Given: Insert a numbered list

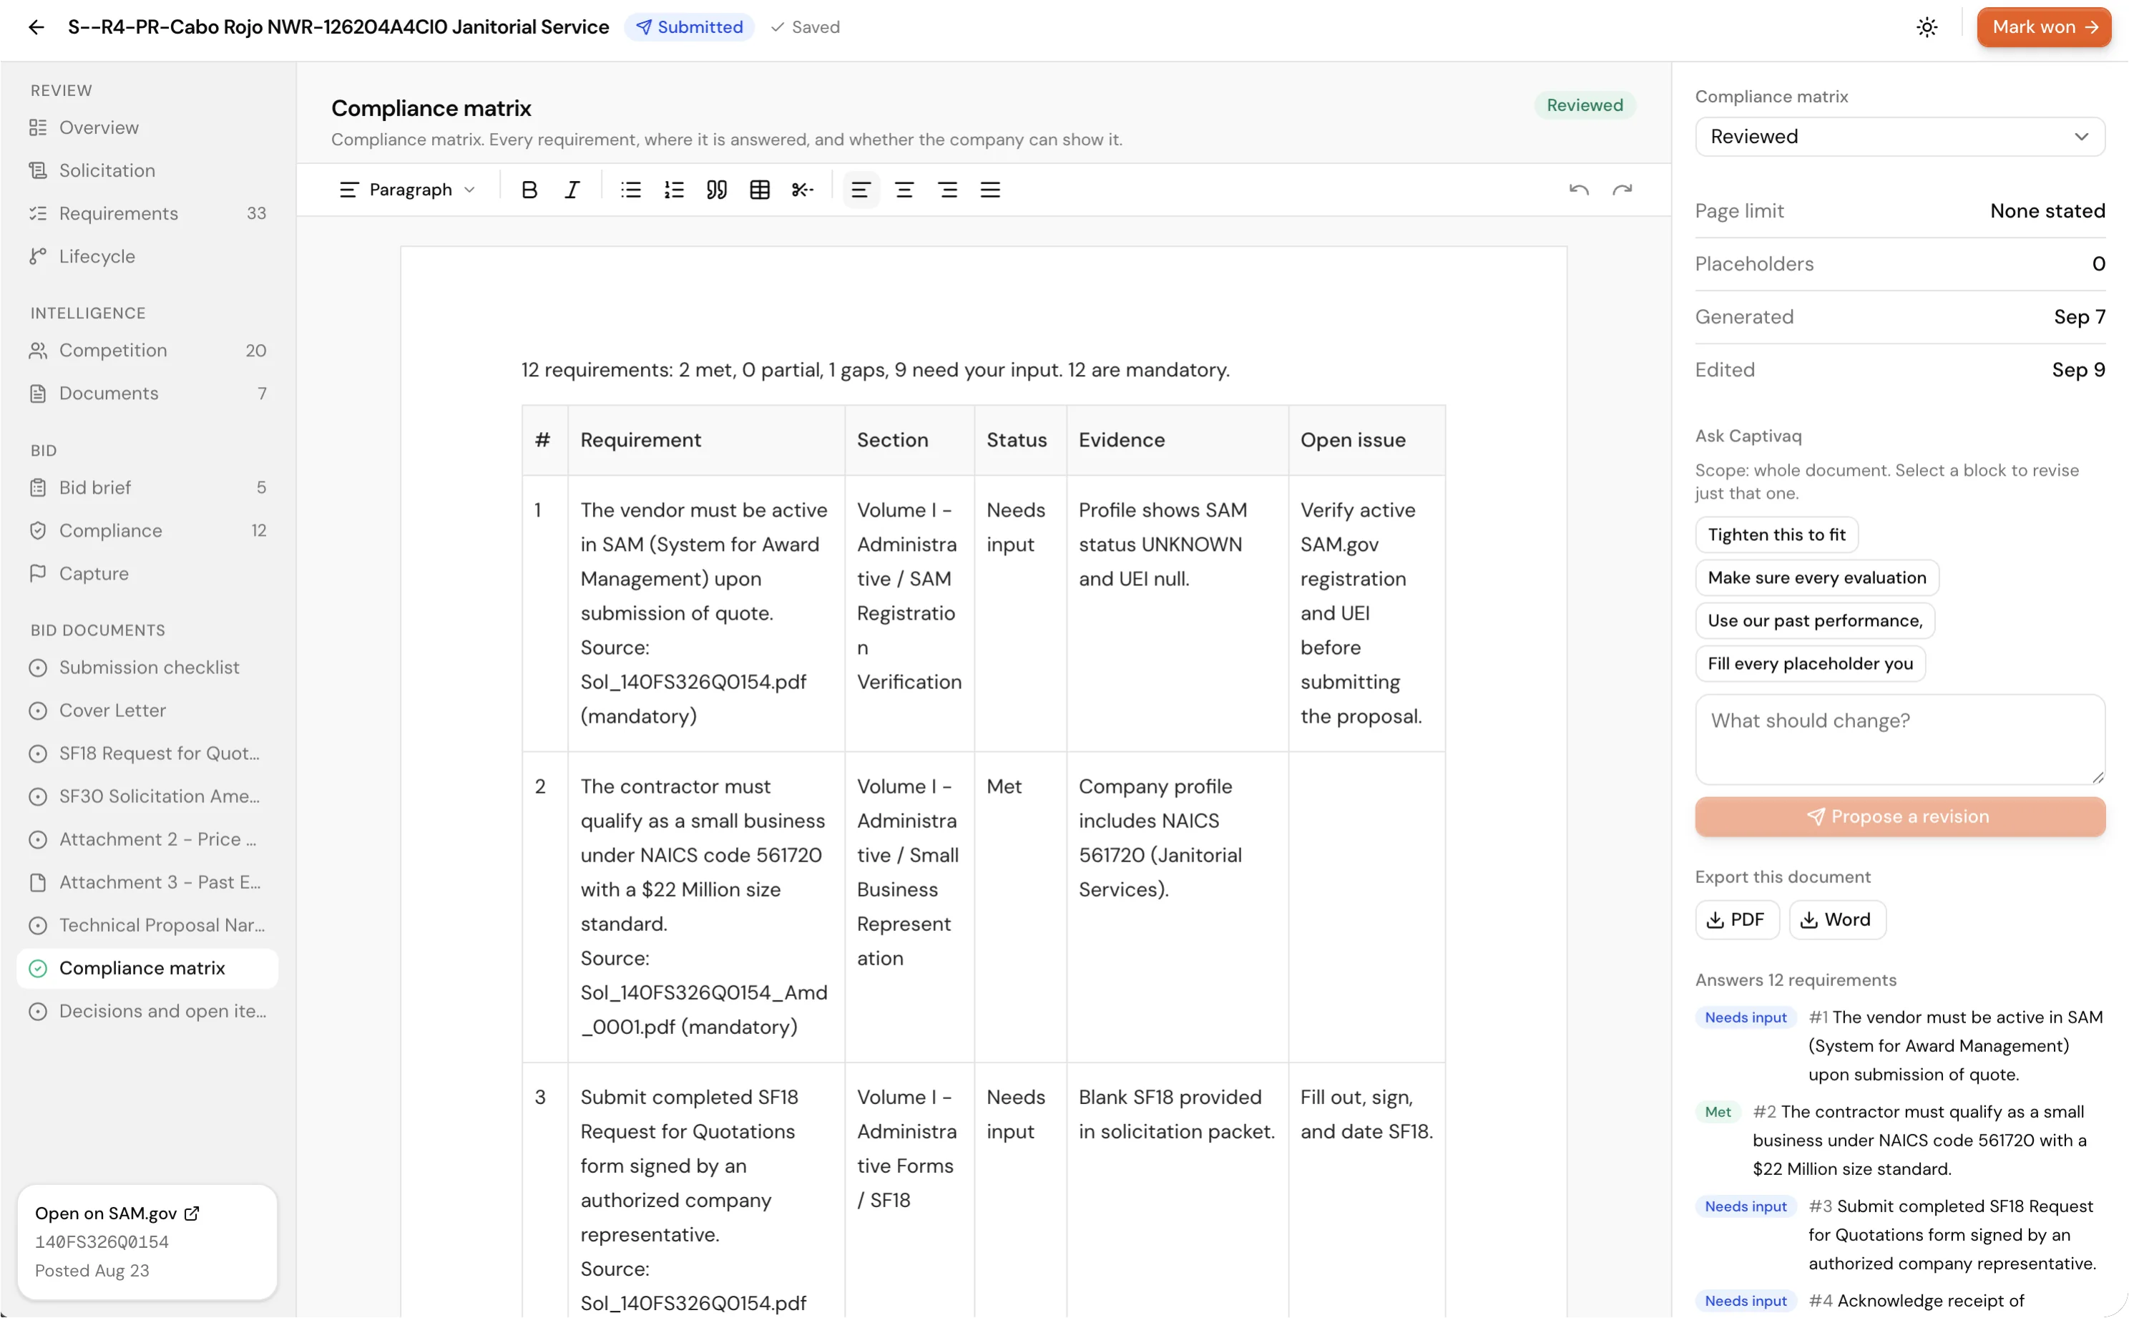Looking at the screenshot, I should point(674,189).
